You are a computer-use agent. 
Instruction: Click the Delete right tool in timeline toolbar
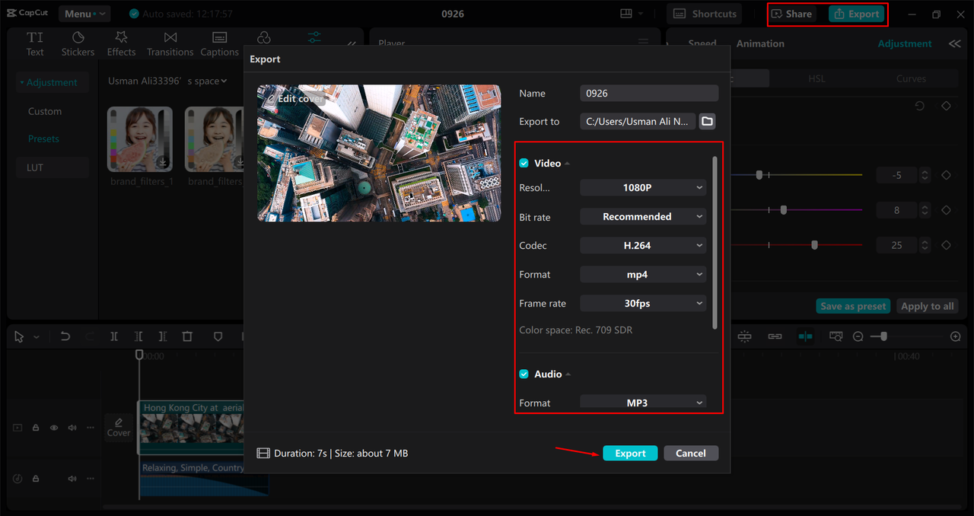(x=163, y=336)
